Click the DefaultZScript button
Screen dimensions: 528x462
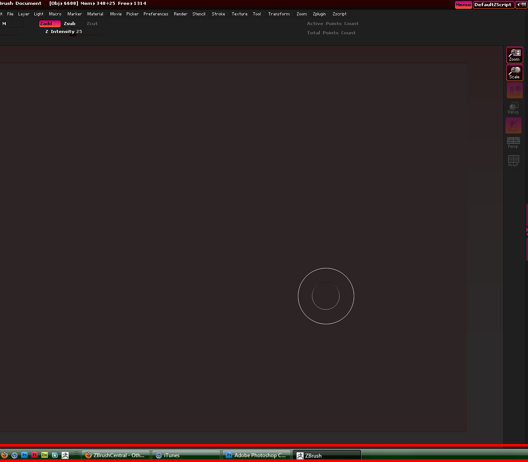tap(494, 4)
